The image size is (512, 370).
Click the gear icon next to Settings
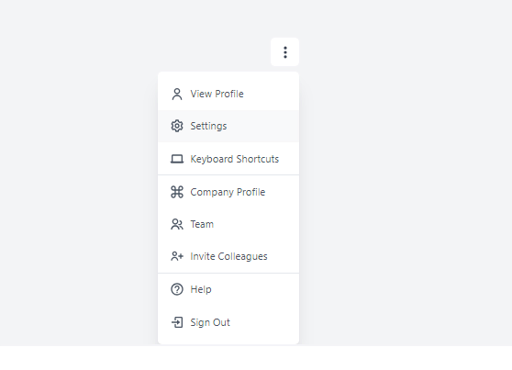pos(177,126)
